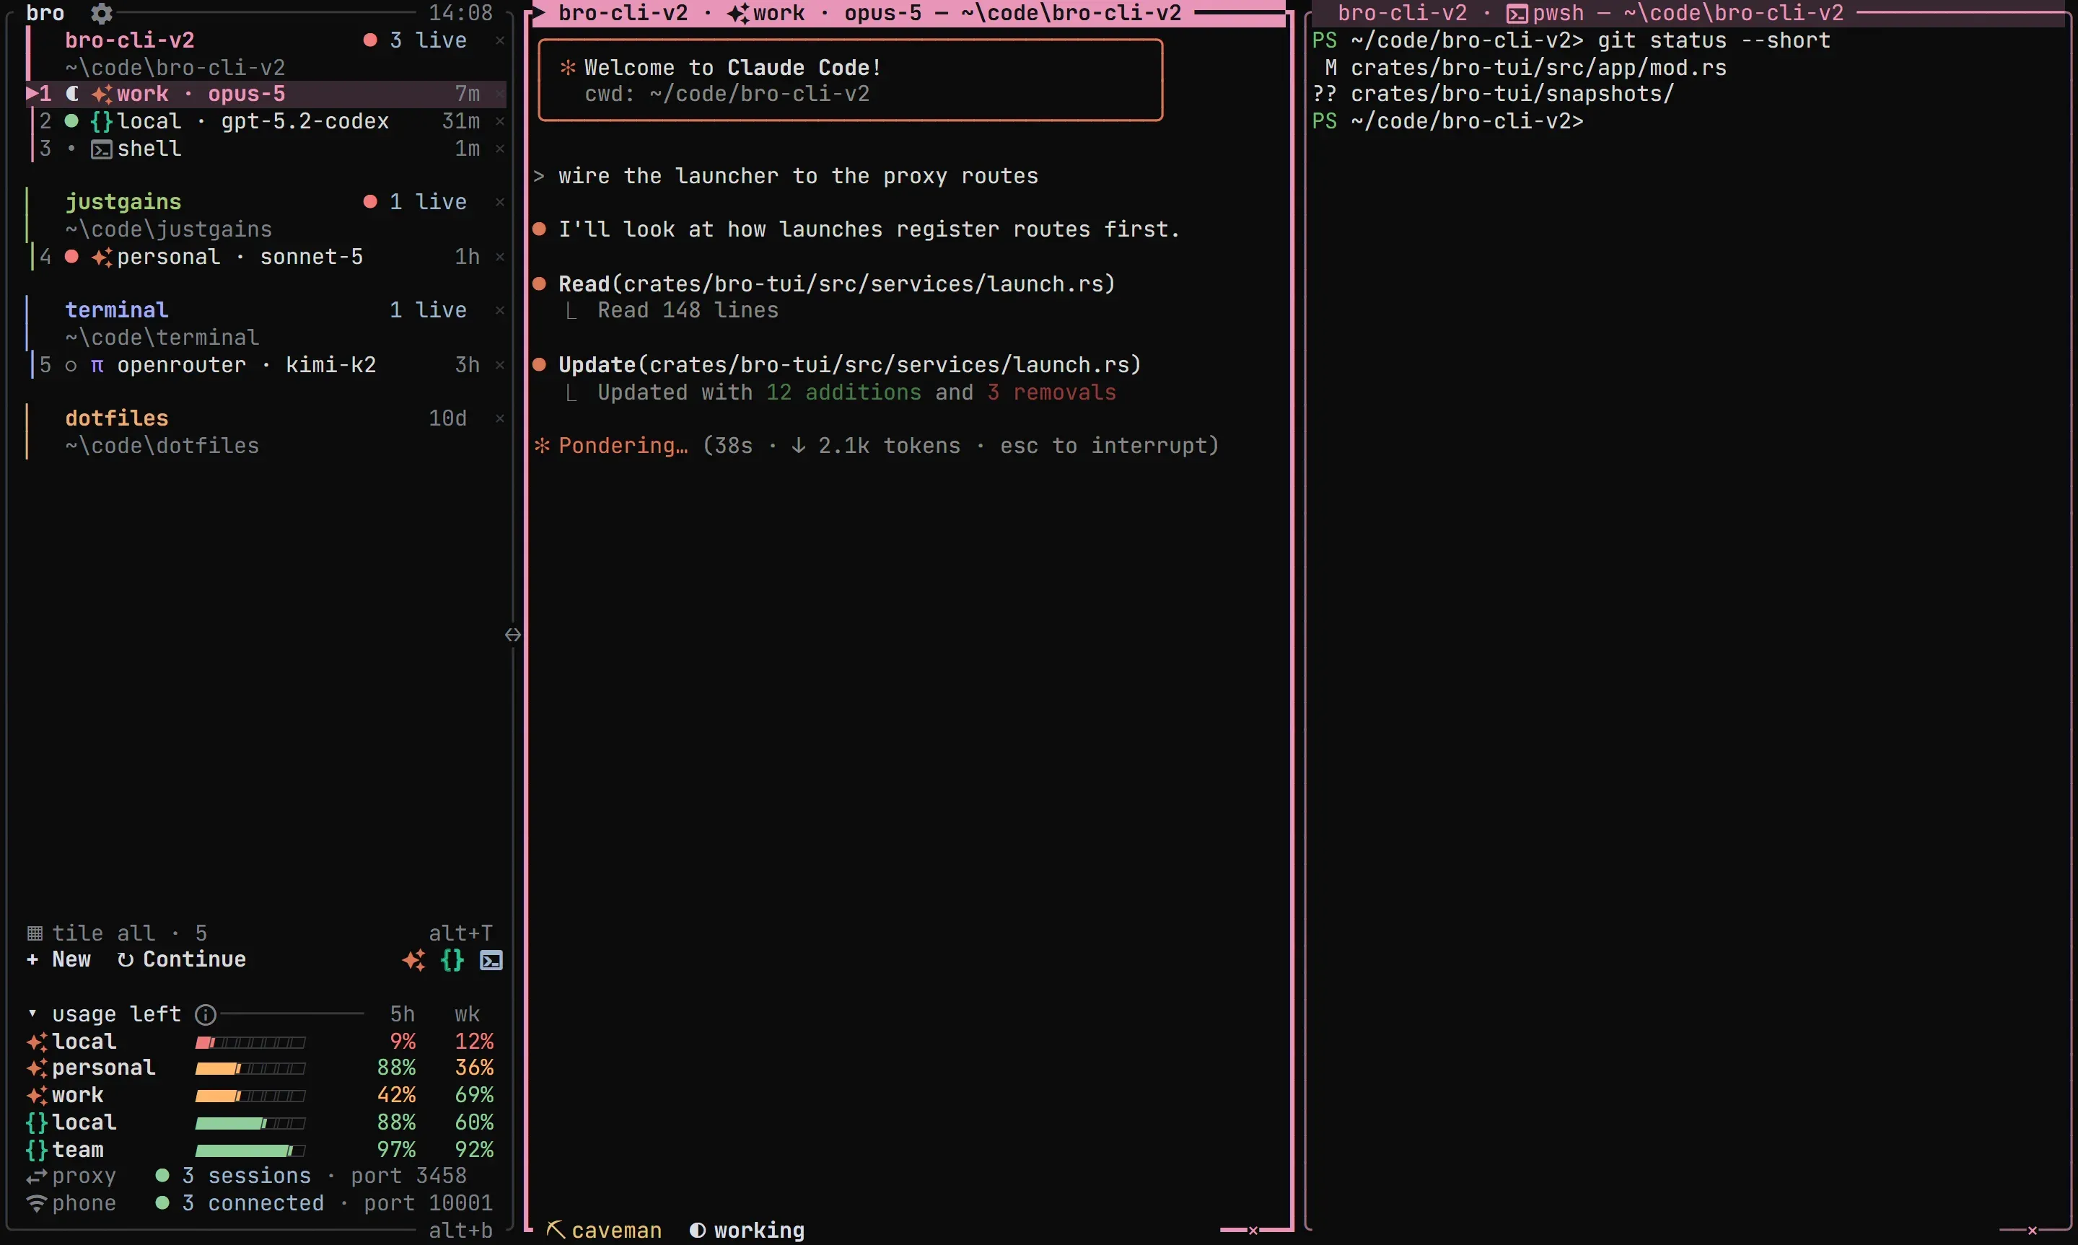The image size is (2078, 1245).
Task: Open the settings gear next to bro
Action: (x=102, y=12)
